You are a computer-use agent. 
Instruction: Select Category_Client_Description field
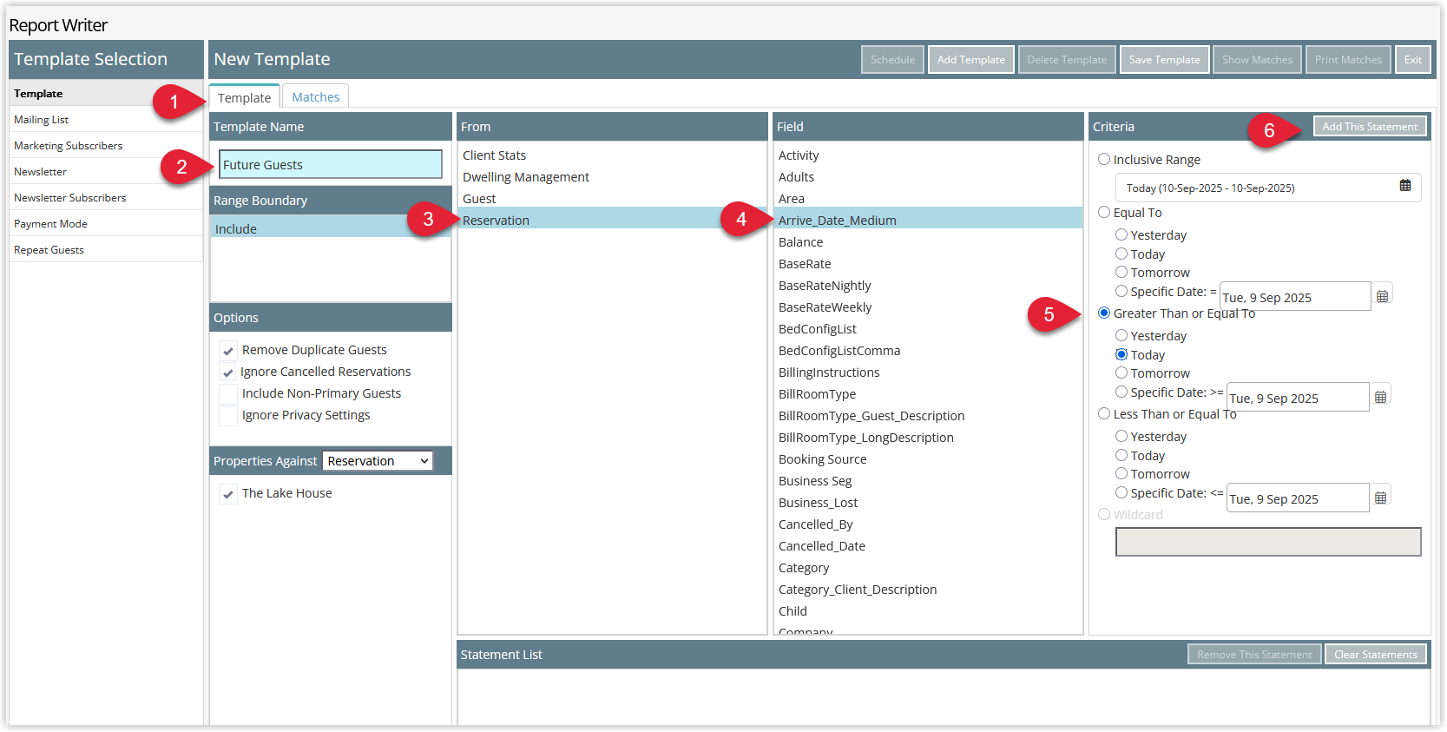[x=928, y=589]
